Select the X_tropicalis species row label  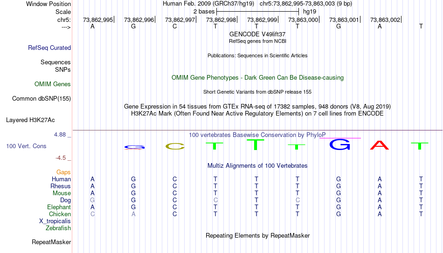[55, 221]
